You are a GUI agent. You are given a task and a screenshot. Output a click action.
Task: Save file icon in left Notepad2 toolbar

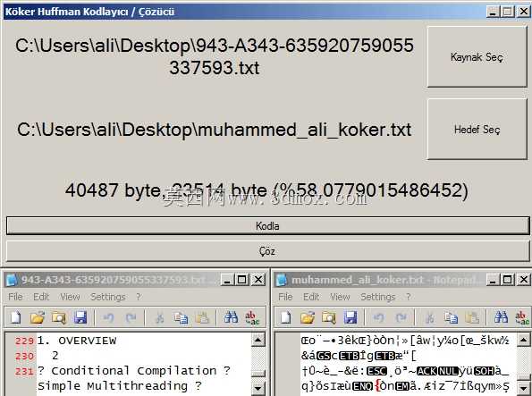pyautogui.click(x=80, y=317)
